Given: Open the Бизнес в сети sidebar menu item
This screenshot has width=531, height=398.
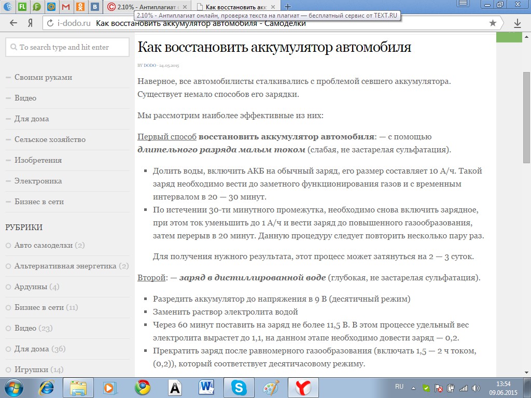Looking at the screenshot, I should click(39, 202).
